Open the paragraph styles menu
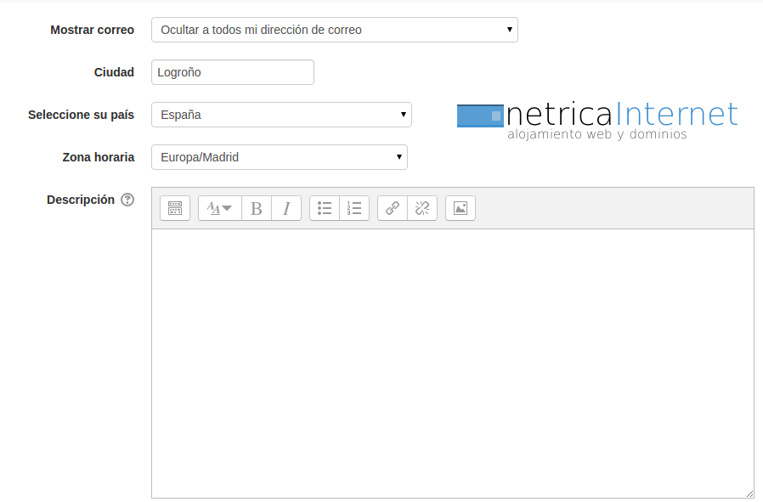 point(220,208)
